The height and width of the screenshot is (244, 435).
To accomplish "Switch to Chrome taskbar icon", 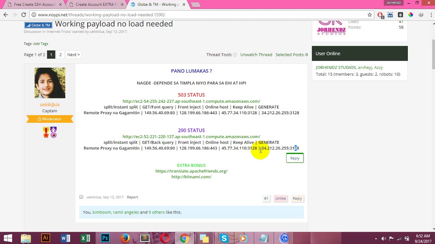I will (184, 238).
